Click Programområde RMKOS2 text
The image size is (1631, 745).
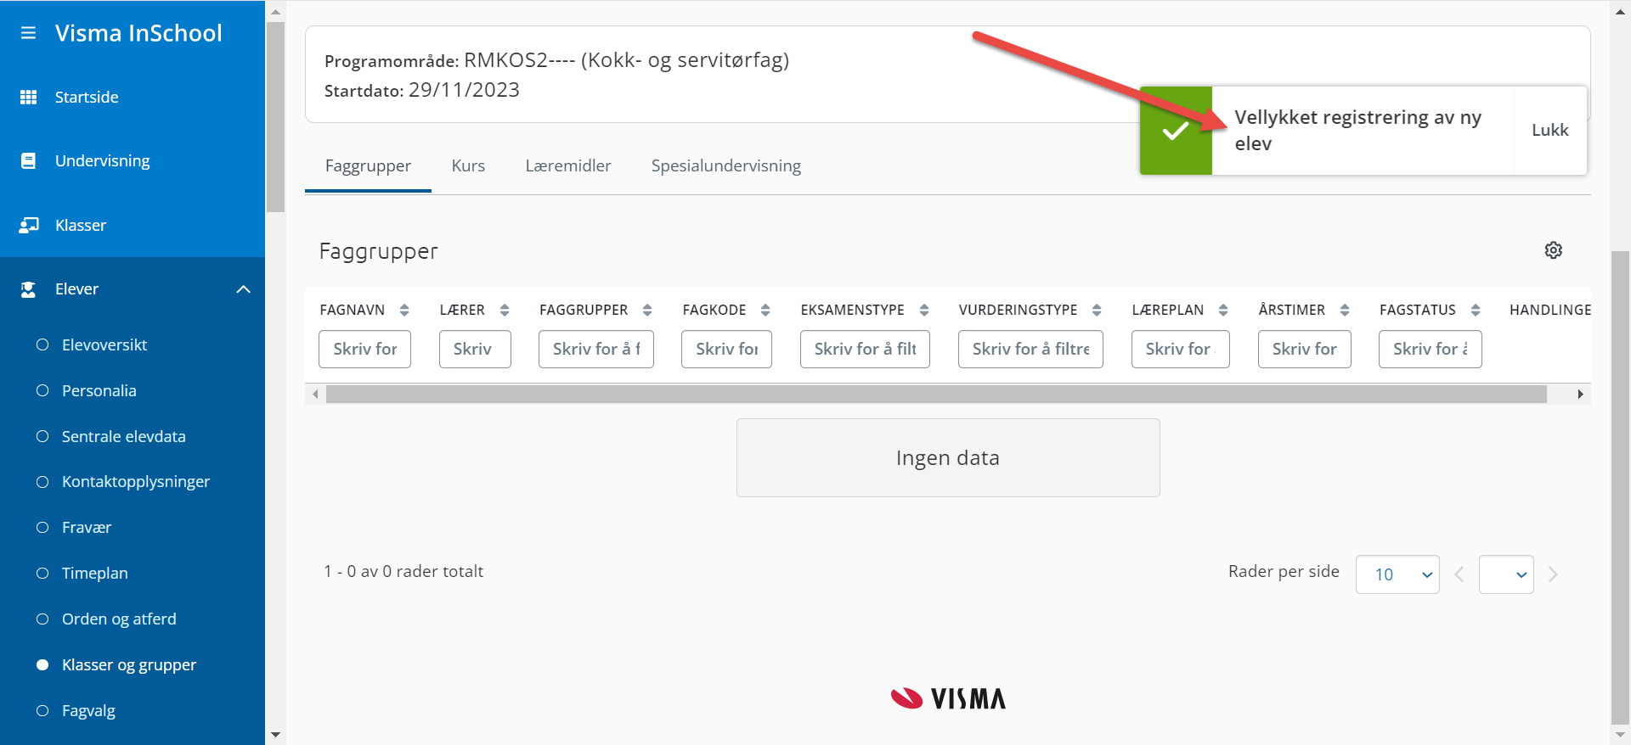557,60
